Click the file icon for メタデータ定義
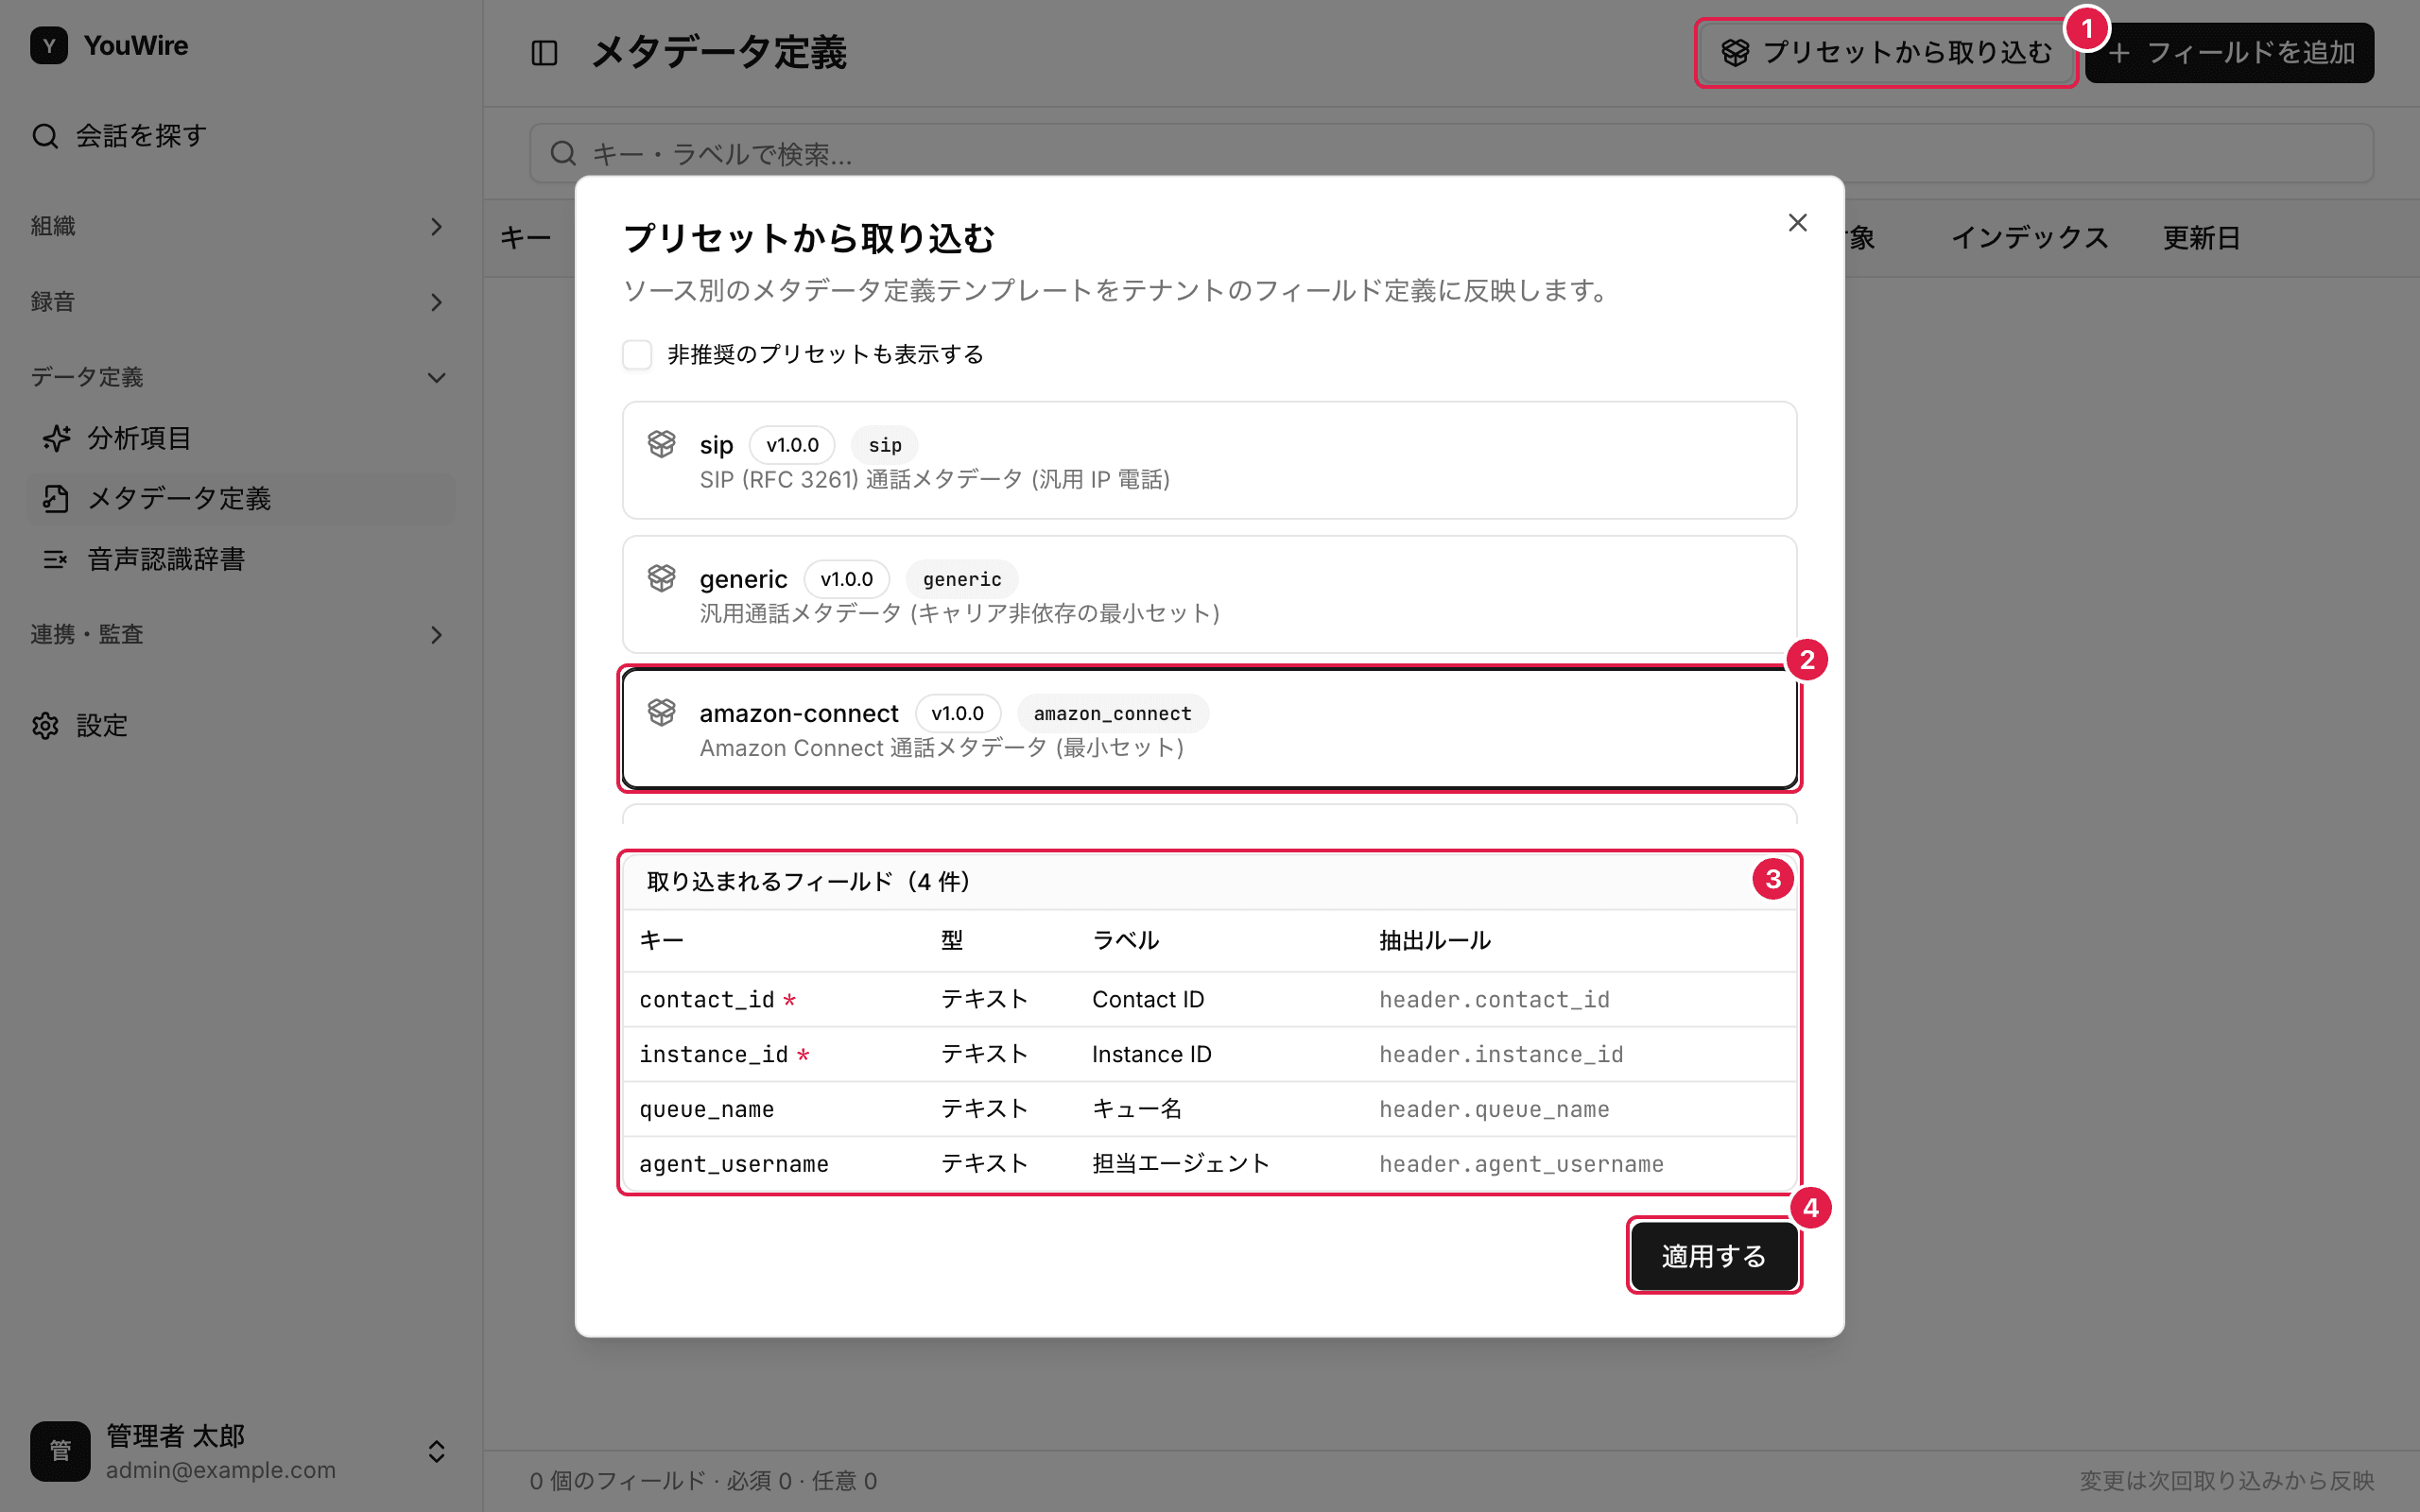Viewport: 2420px width, 1512px height. [x=57, y=499]
